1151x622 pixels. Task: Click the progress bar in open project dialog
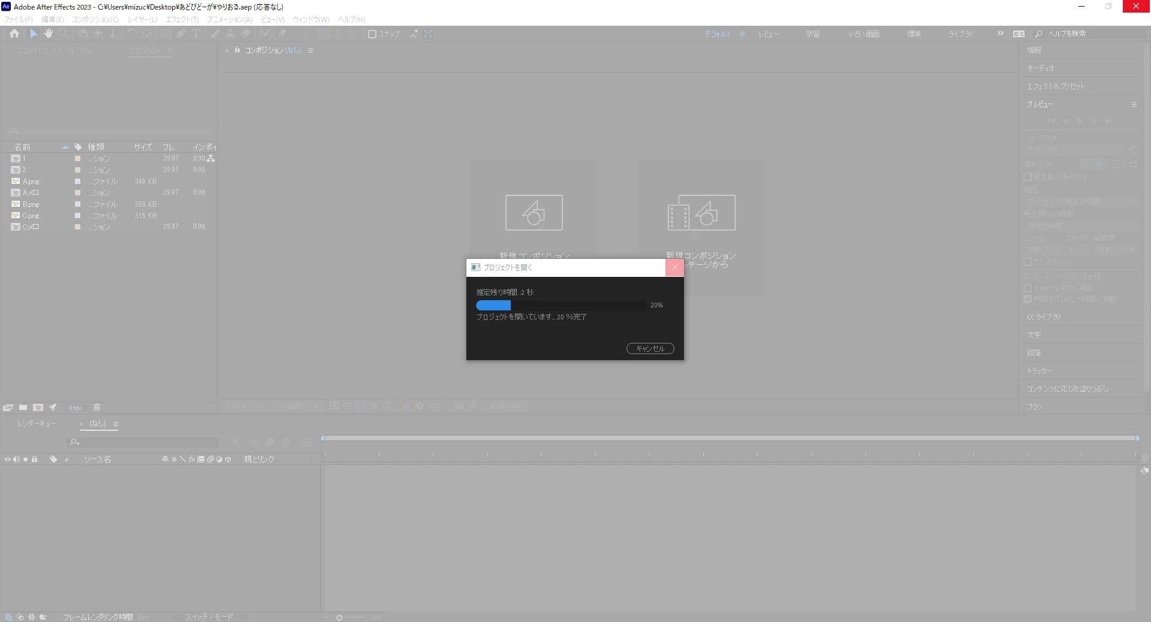[562, 306]
